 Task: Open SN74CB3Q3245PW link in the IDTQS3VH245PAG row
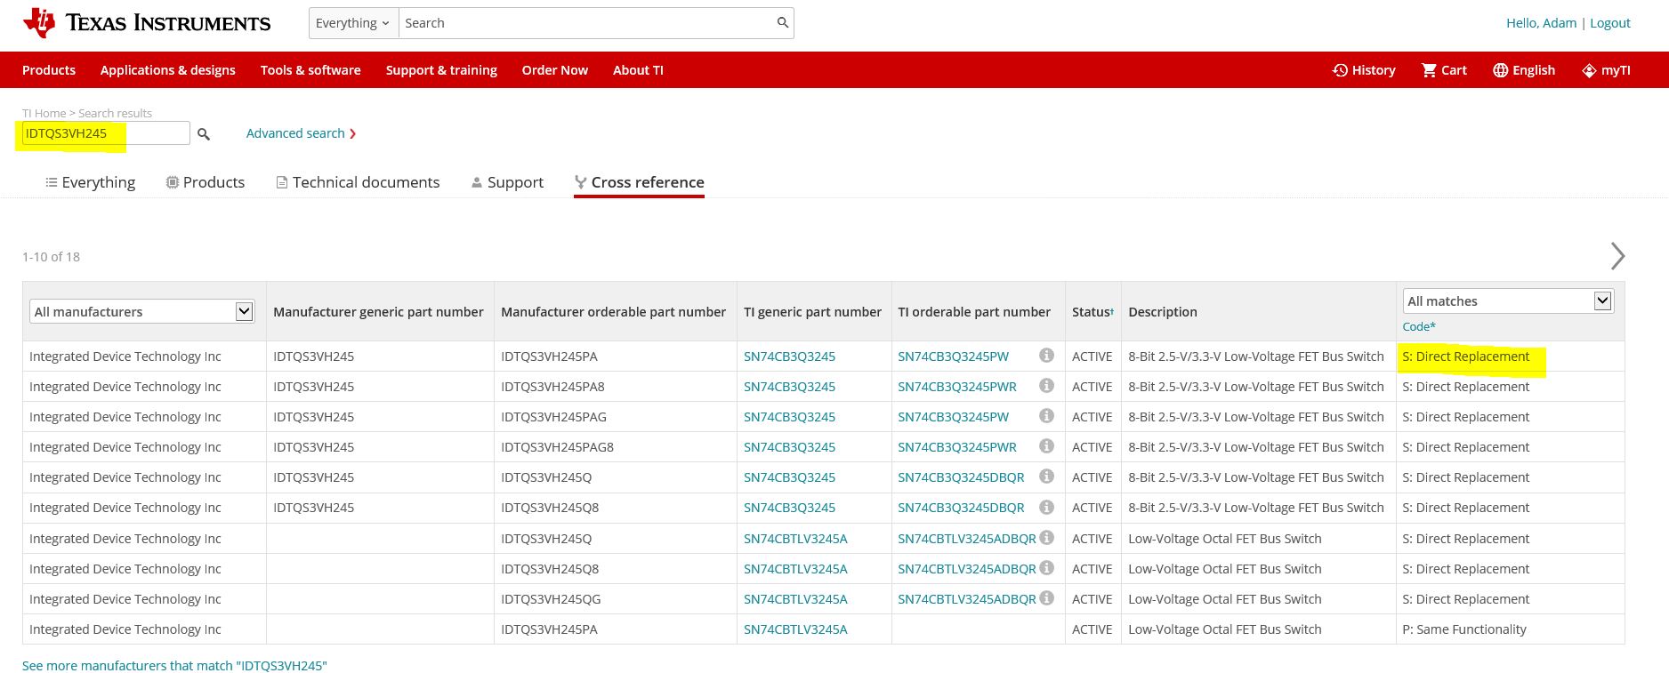point(954,417)
